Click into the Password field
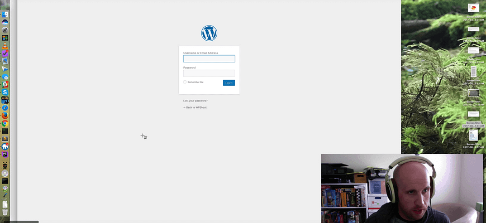This screenshot has height=223, width=486. pyautogui.click(x=209, y=73)
